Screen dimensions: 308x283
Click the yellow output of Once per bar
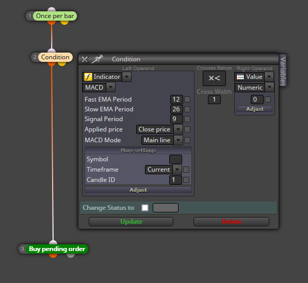64,22
